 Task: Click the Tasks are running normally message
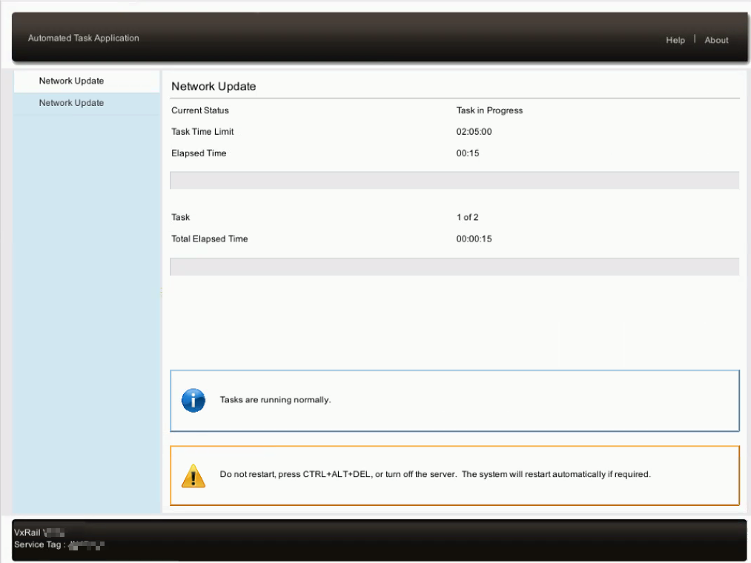pyautogui.click(x=275, y=400)
